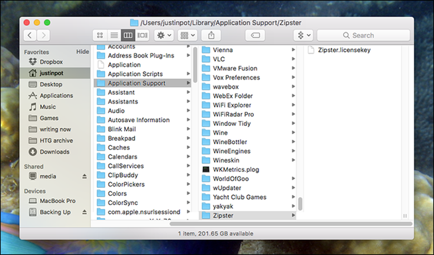The image size is (434, 255).
Task: Open the Arrange items dropdown
Action: tap(187, 36)
